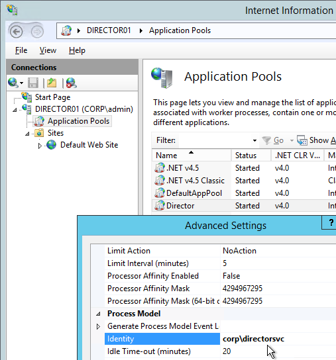Click the large Application Pools header icon
Image resolution: width=336 pixels, height=360 pixels.
point(162,78)
